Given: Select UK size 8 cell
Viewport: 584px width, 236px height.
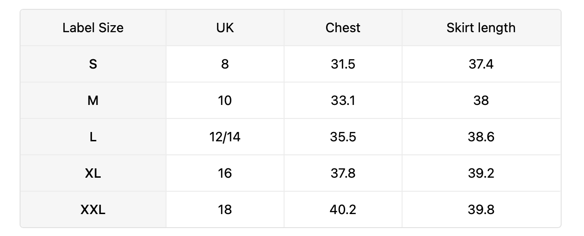Looking at the screenshot, I should pos(225,64).
